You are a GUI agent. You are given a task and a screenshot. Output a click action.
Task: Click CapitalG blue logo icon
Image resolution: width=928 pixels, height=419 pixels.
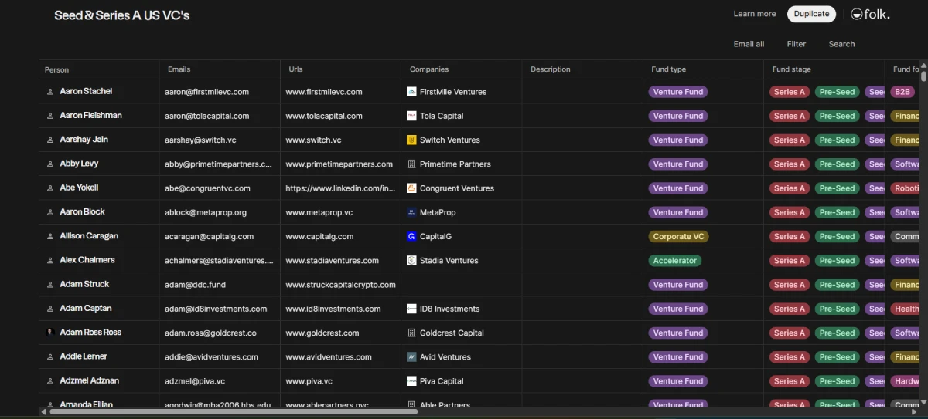tap(411, 236)
